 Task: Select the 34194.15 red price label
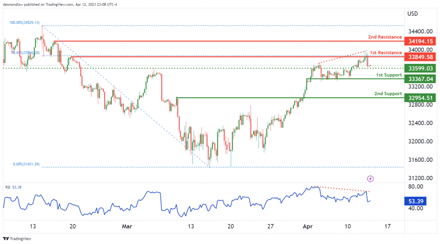point(420,42)
